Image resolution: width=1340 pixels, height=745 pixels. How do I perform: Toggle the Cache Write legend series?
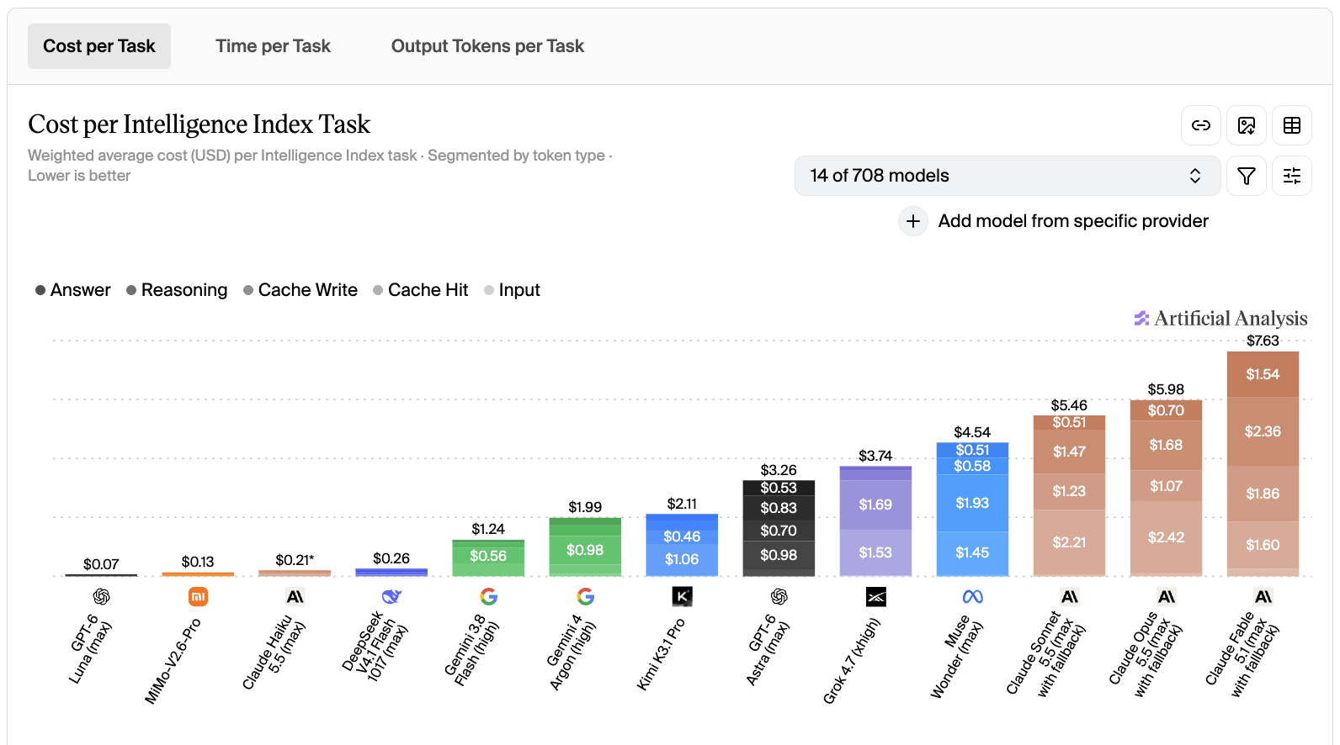300,290
